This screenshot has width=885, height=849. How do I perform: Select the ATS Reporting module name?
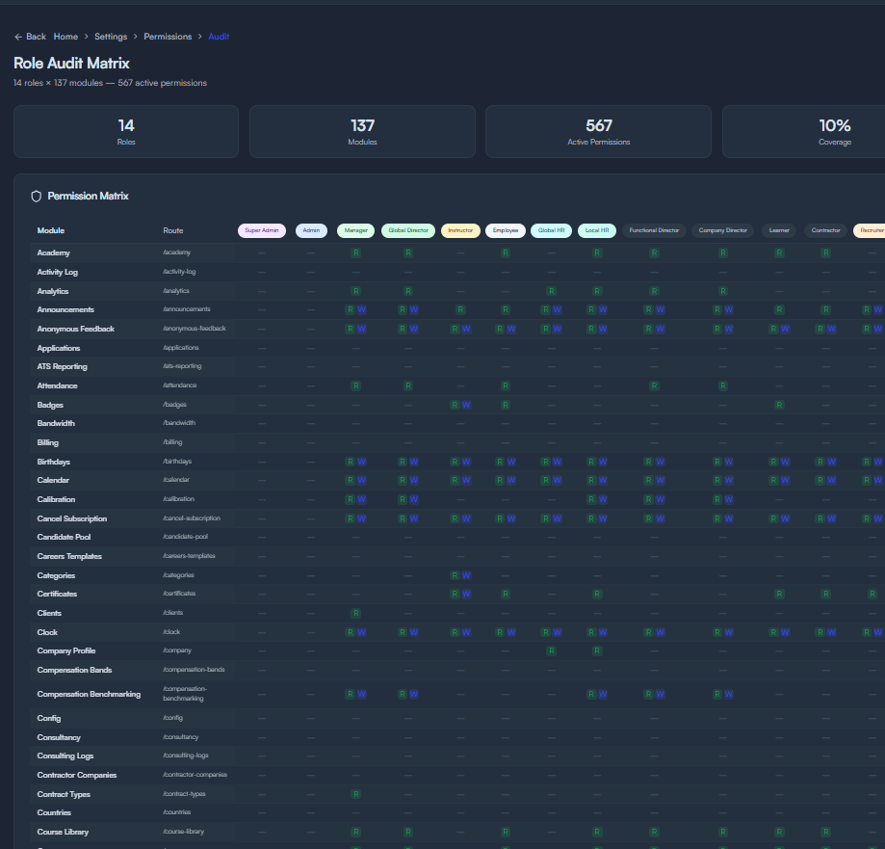coord(62,366)
